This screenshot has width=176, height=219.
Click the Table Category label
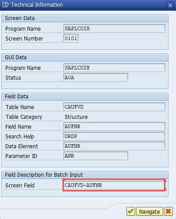pyautogui.click(x=24, y=117)
